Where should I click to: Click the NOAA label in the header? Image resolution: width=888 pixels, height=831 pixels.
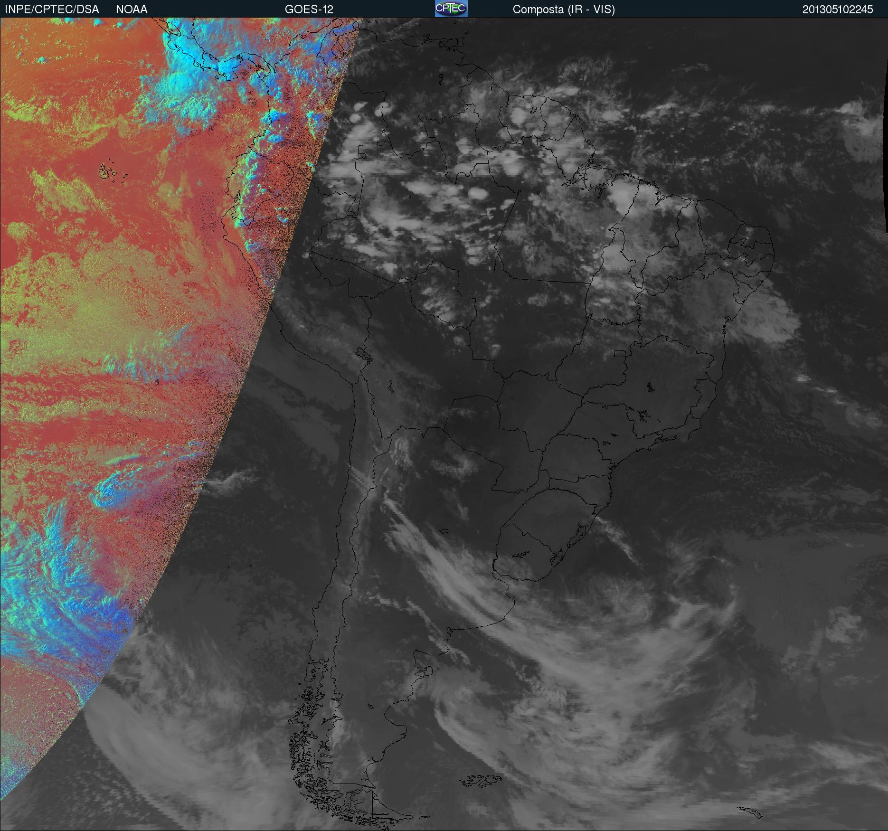click(132, 9)
